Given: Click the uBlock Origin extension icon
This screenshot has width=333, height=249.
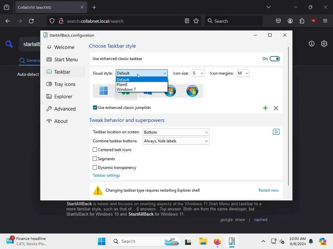Looking at the screenshot, I should tap(313, 21).
